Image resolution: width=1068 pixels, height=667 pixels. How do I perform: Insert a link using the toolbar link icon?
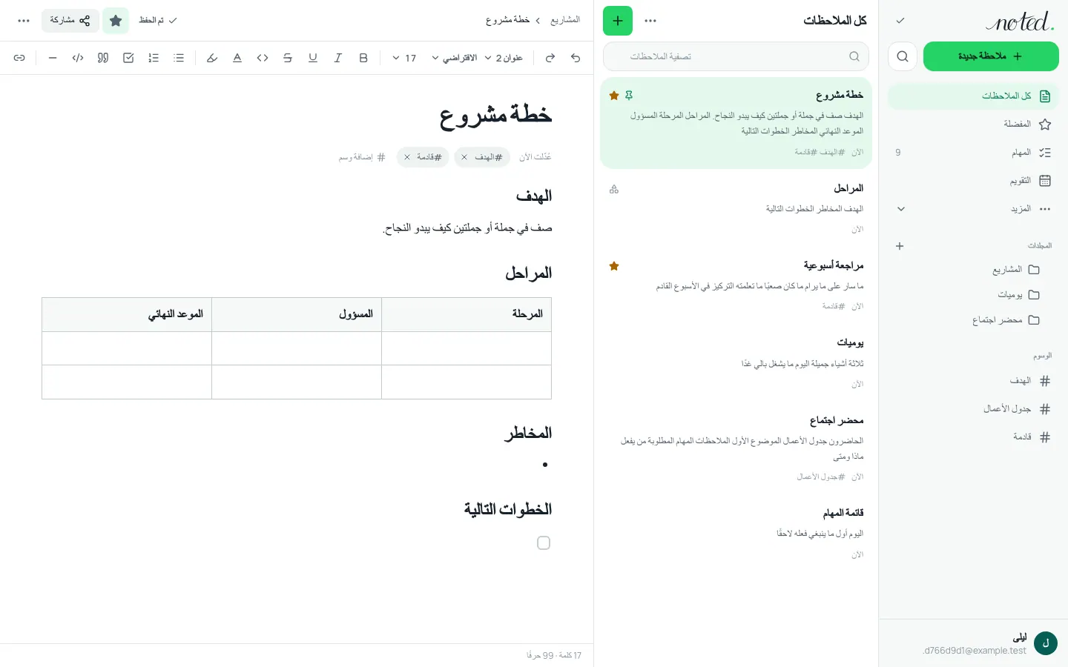click(19, 58)
